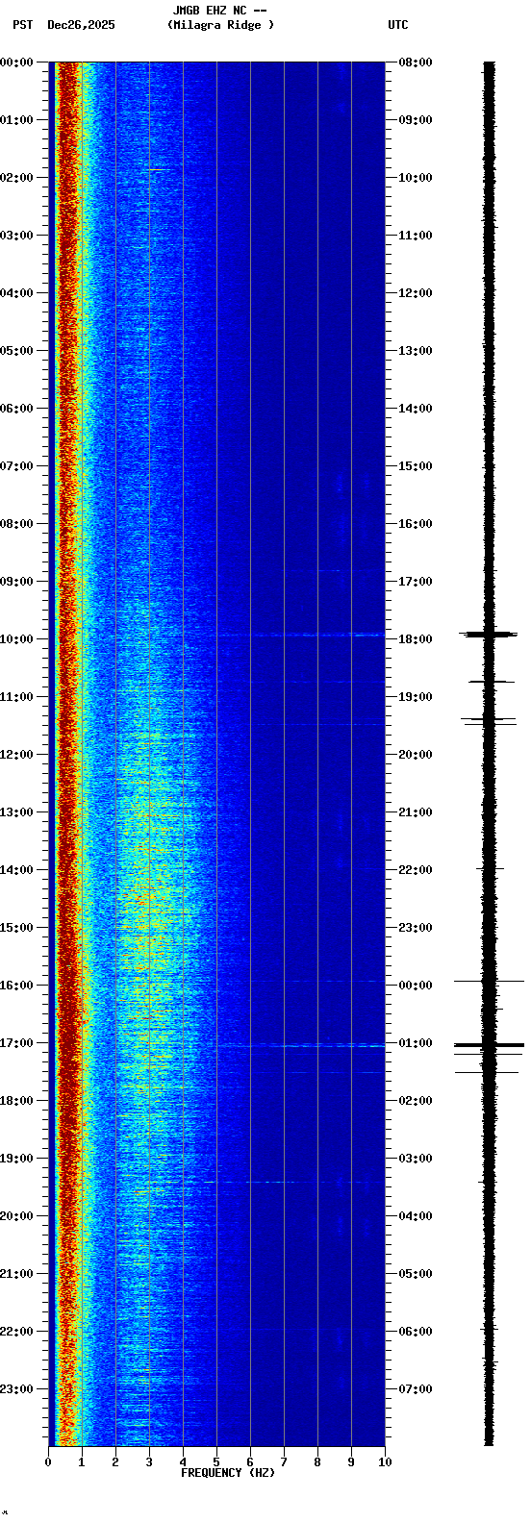This screenshot has height=1523, width=531.
Task: Select the 18:00 PST time label
Action: (x=17, y=1101)
